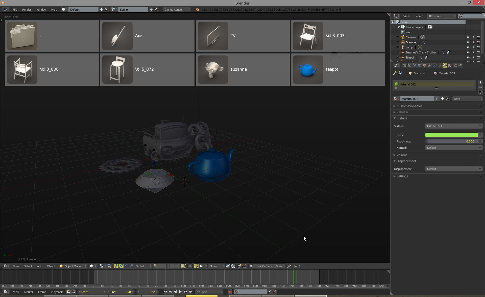
Task: Expand the Settings panel
Action: [x=402, y=176]
